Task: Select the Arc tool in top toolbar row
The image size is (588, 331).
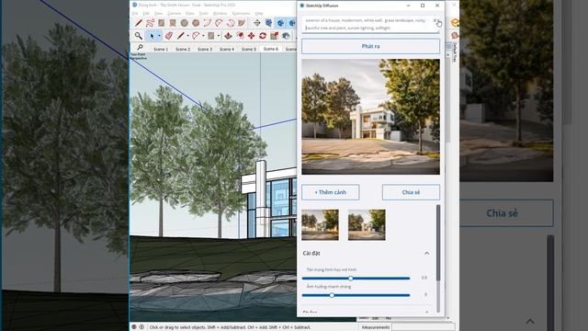Action: [x=207, y=23]
